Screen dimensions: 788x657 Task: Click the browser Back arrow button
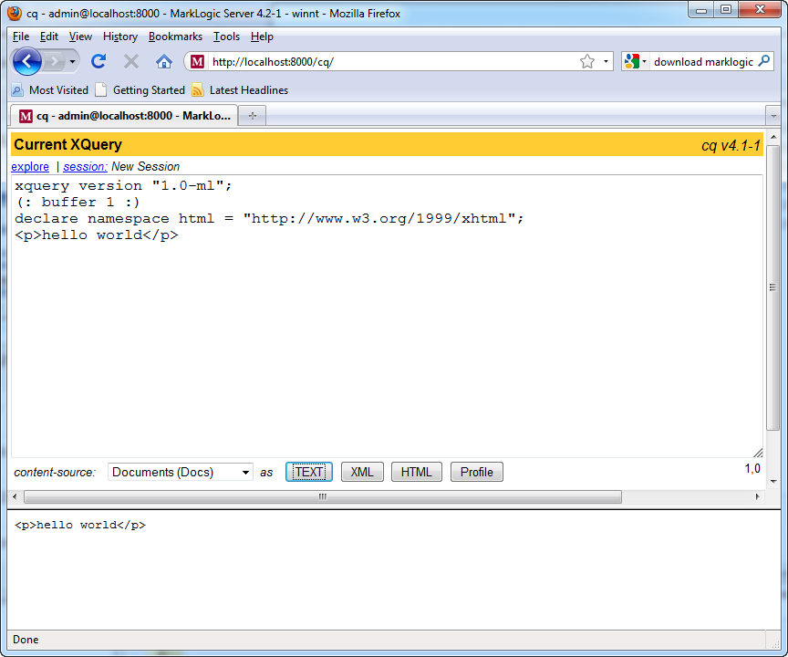click(27, 61)
